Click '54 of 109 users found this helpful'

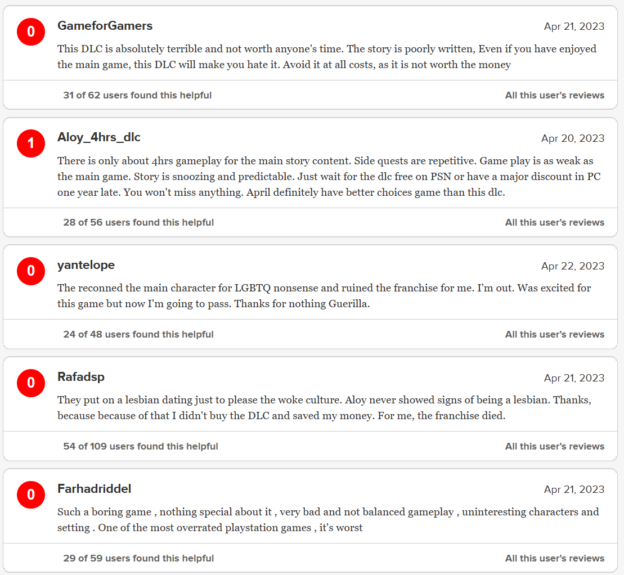pyautogui.click(x=141, y=447)
